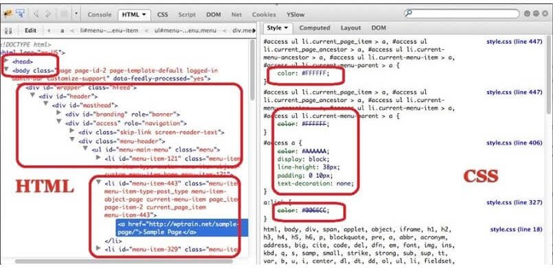This screenshot has height=268, width=553.
Task: Open the side panel DOM tab
Action: click(379, 28)
